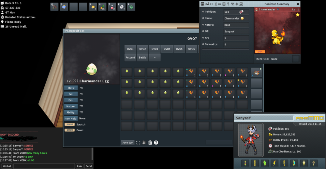Switch to the OVO6 box tab
Viewport: 326px width, 169px height.
[191, 49]
